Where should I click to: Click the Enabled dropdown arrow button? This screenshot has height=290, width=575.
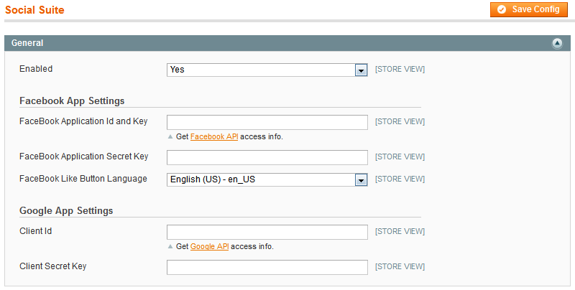tap(362, 70)
